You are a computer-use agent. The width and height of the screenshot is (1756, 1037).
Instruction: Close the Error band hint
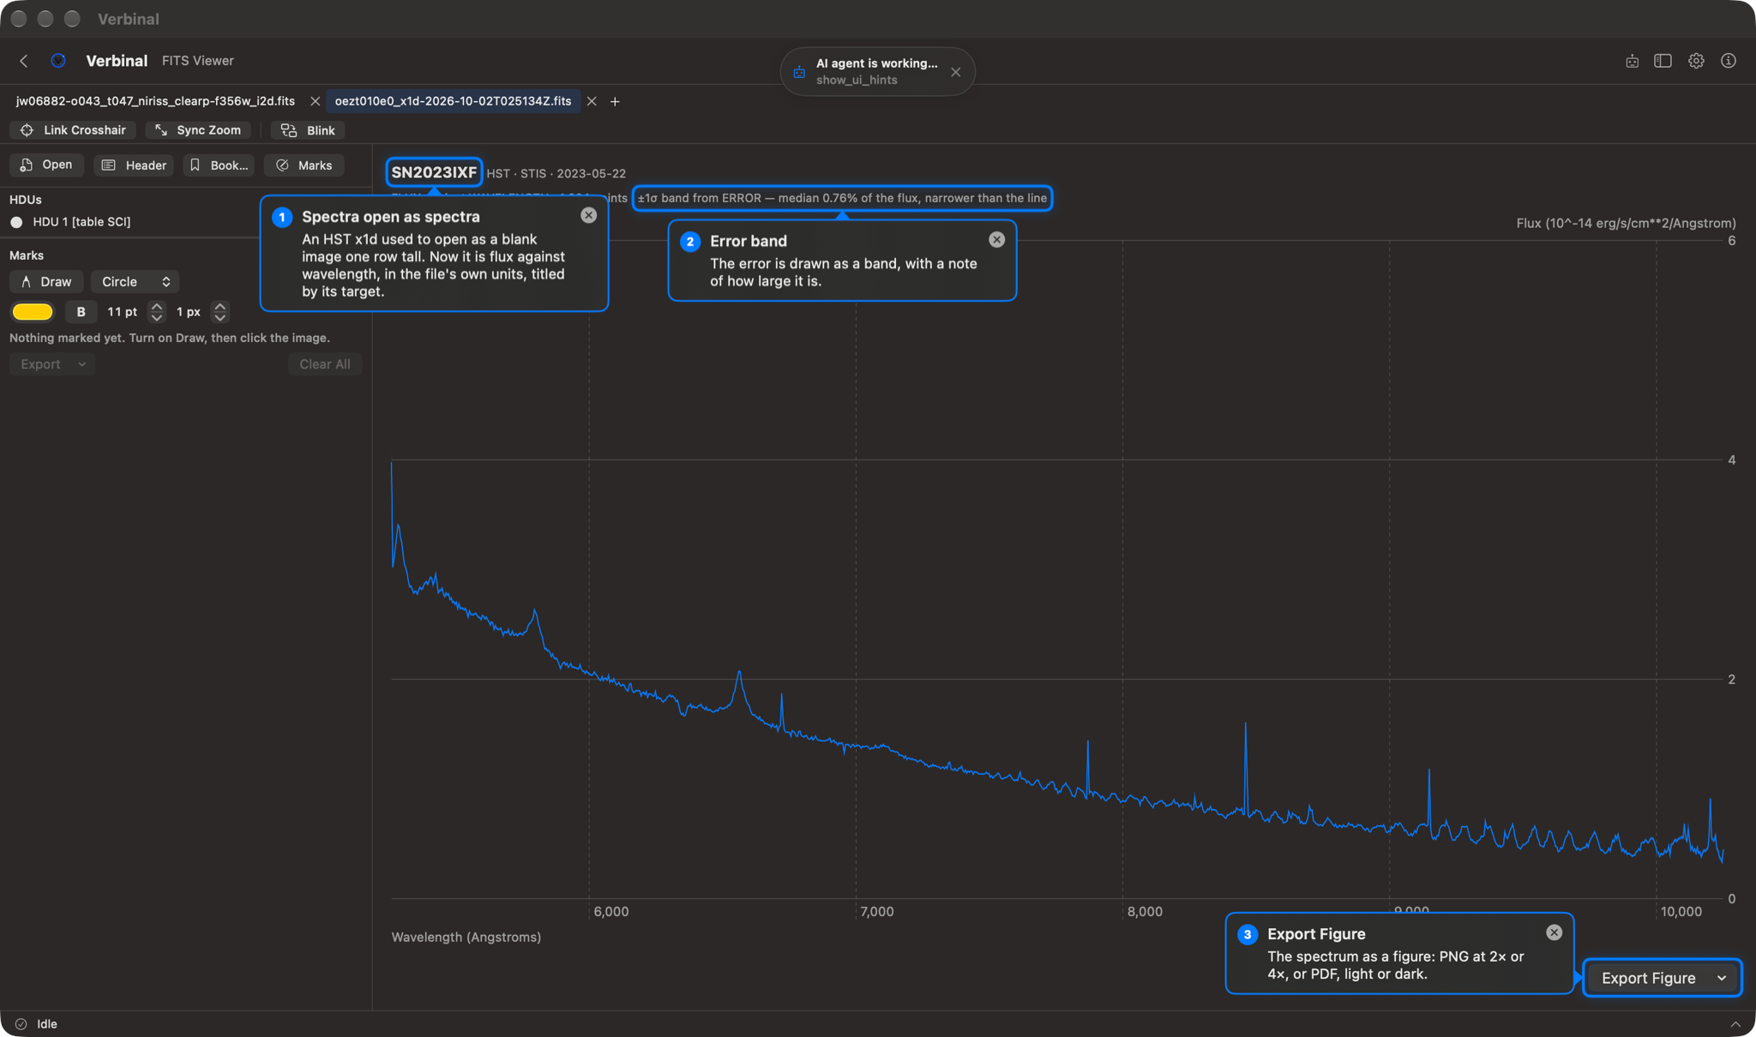click(996, 240)
